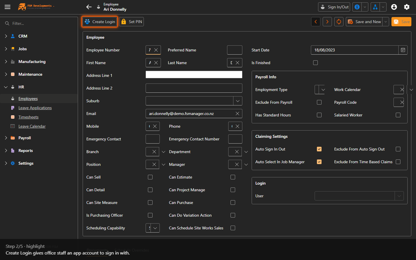Screen dimensions: 416x260
Task: Open the Timesheets link
Action: click(x=28, y=117)
